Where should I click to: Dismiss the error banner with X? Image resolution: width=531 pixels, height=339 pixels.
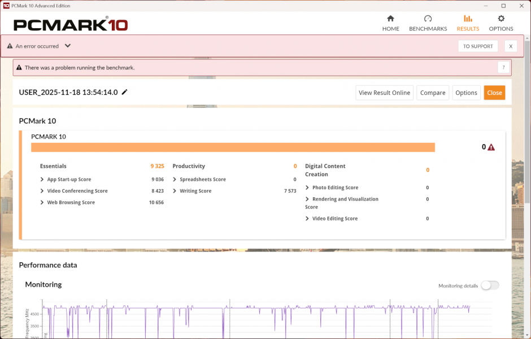coord(510,46)
